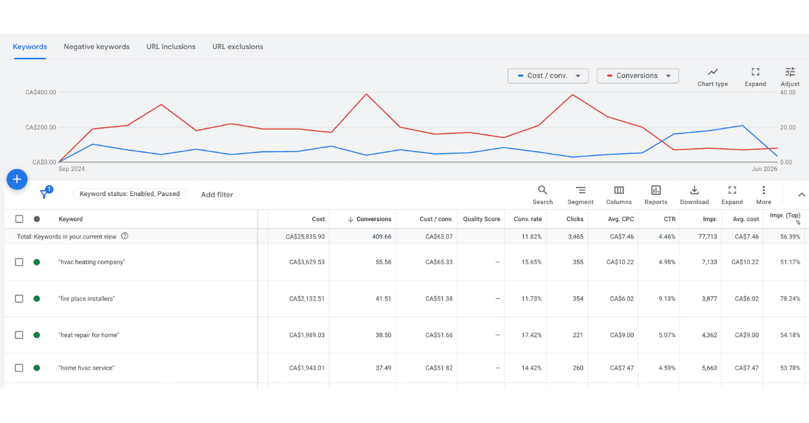The height and width of the screenshot is (423, 809).
Task: Click conv. rate value 17.42%
Action: [x=531, y=335]
